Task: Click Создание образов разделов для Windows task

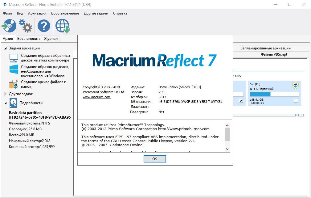Action: [45, 71]
